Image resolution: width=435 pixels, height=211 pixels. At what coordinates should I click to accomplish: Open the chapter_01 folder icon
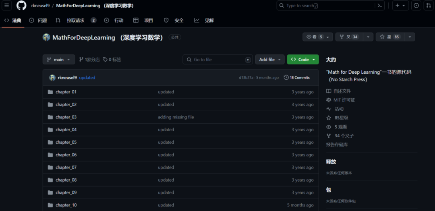pos(50,92)
